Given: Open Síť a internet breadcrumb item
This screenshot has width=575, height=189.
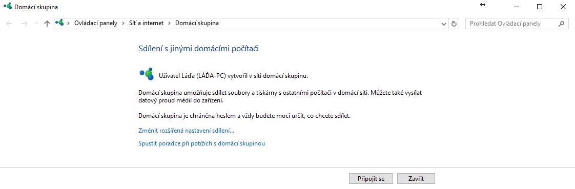Looking at the screenshot, I should click(147, 23).
